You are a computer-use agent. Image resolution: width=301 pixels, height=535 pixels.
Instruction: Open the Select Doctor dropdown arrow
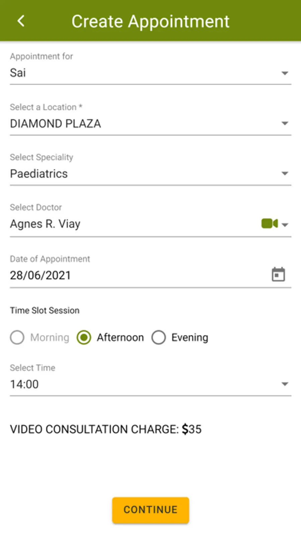coord(285,225)
